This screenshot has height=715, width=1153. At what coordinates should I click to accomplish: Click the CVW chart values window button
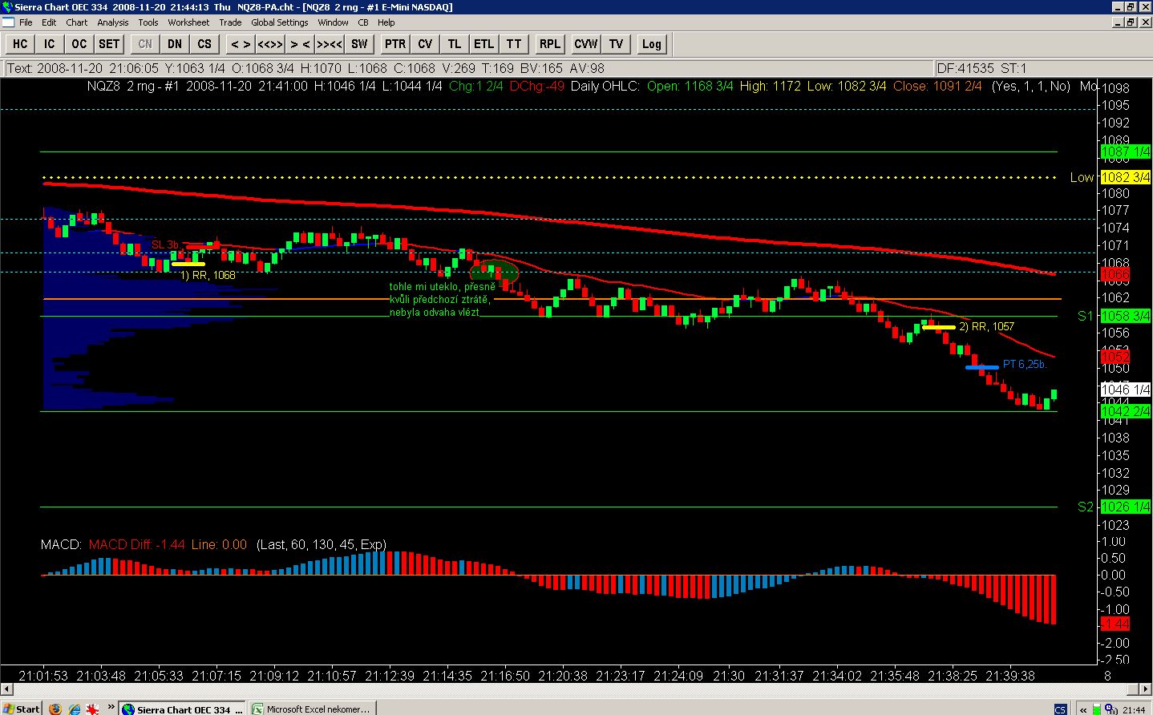(x=586, y=44)
